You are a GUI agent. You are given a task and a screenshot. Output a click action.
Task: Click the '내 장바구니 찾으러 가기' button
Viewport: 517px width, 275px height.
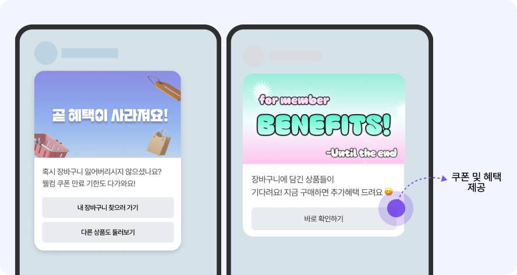(x=108, y=207)
